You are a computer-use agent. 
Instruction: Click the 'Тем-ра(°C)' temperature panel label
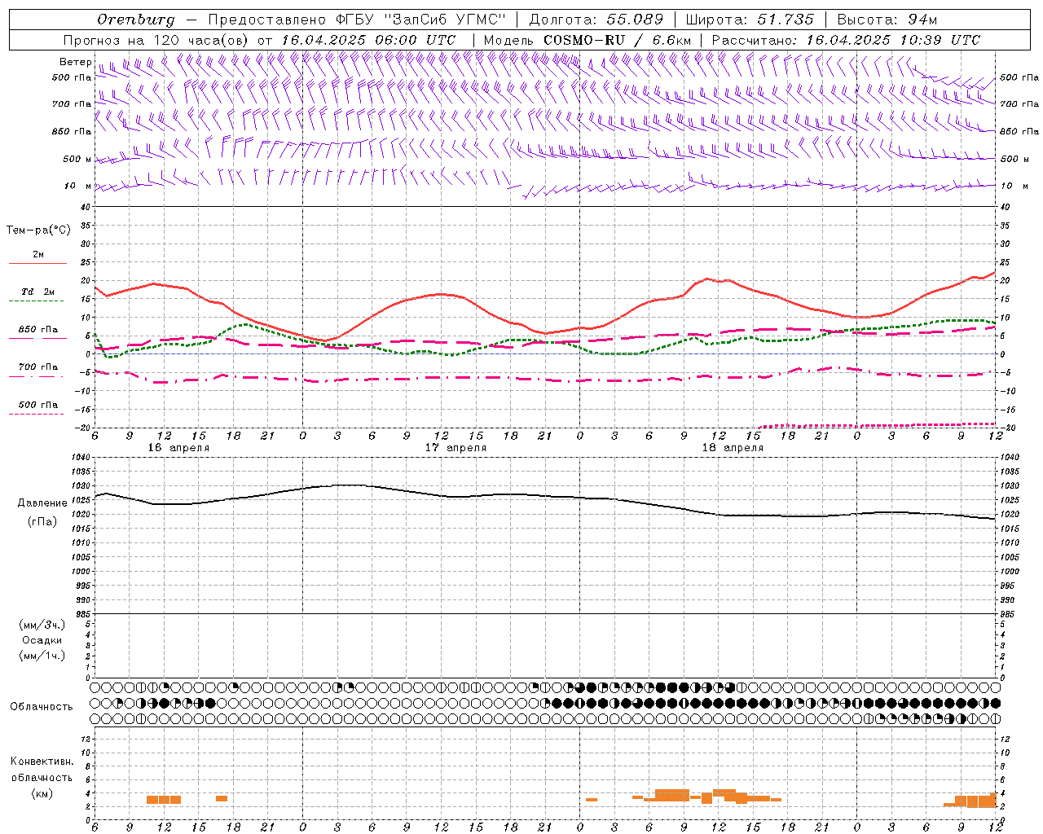pos(38,230)
